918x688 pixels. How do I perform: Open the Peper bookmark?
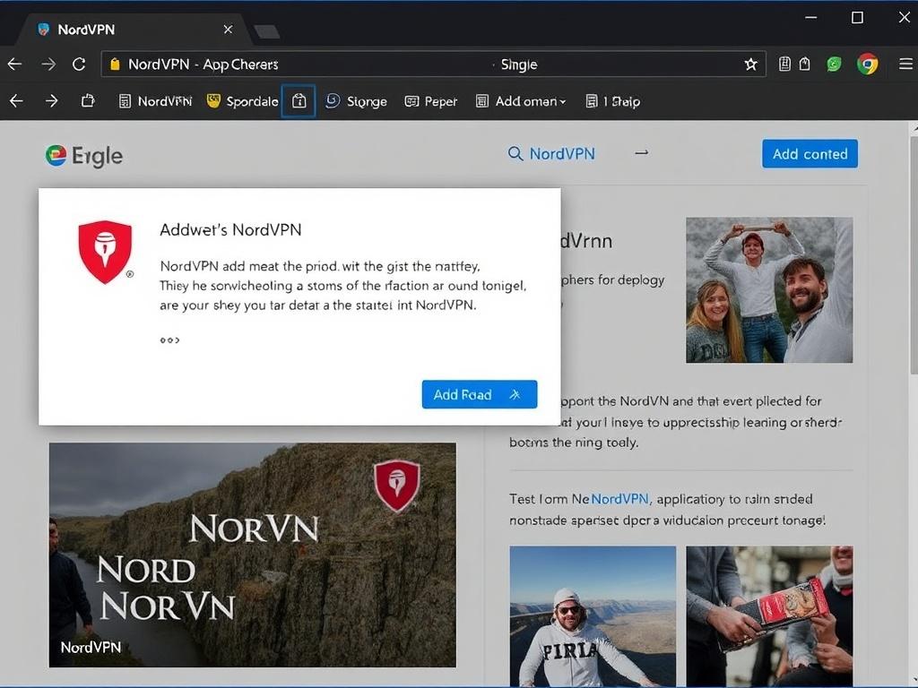(x=431, y=101)
